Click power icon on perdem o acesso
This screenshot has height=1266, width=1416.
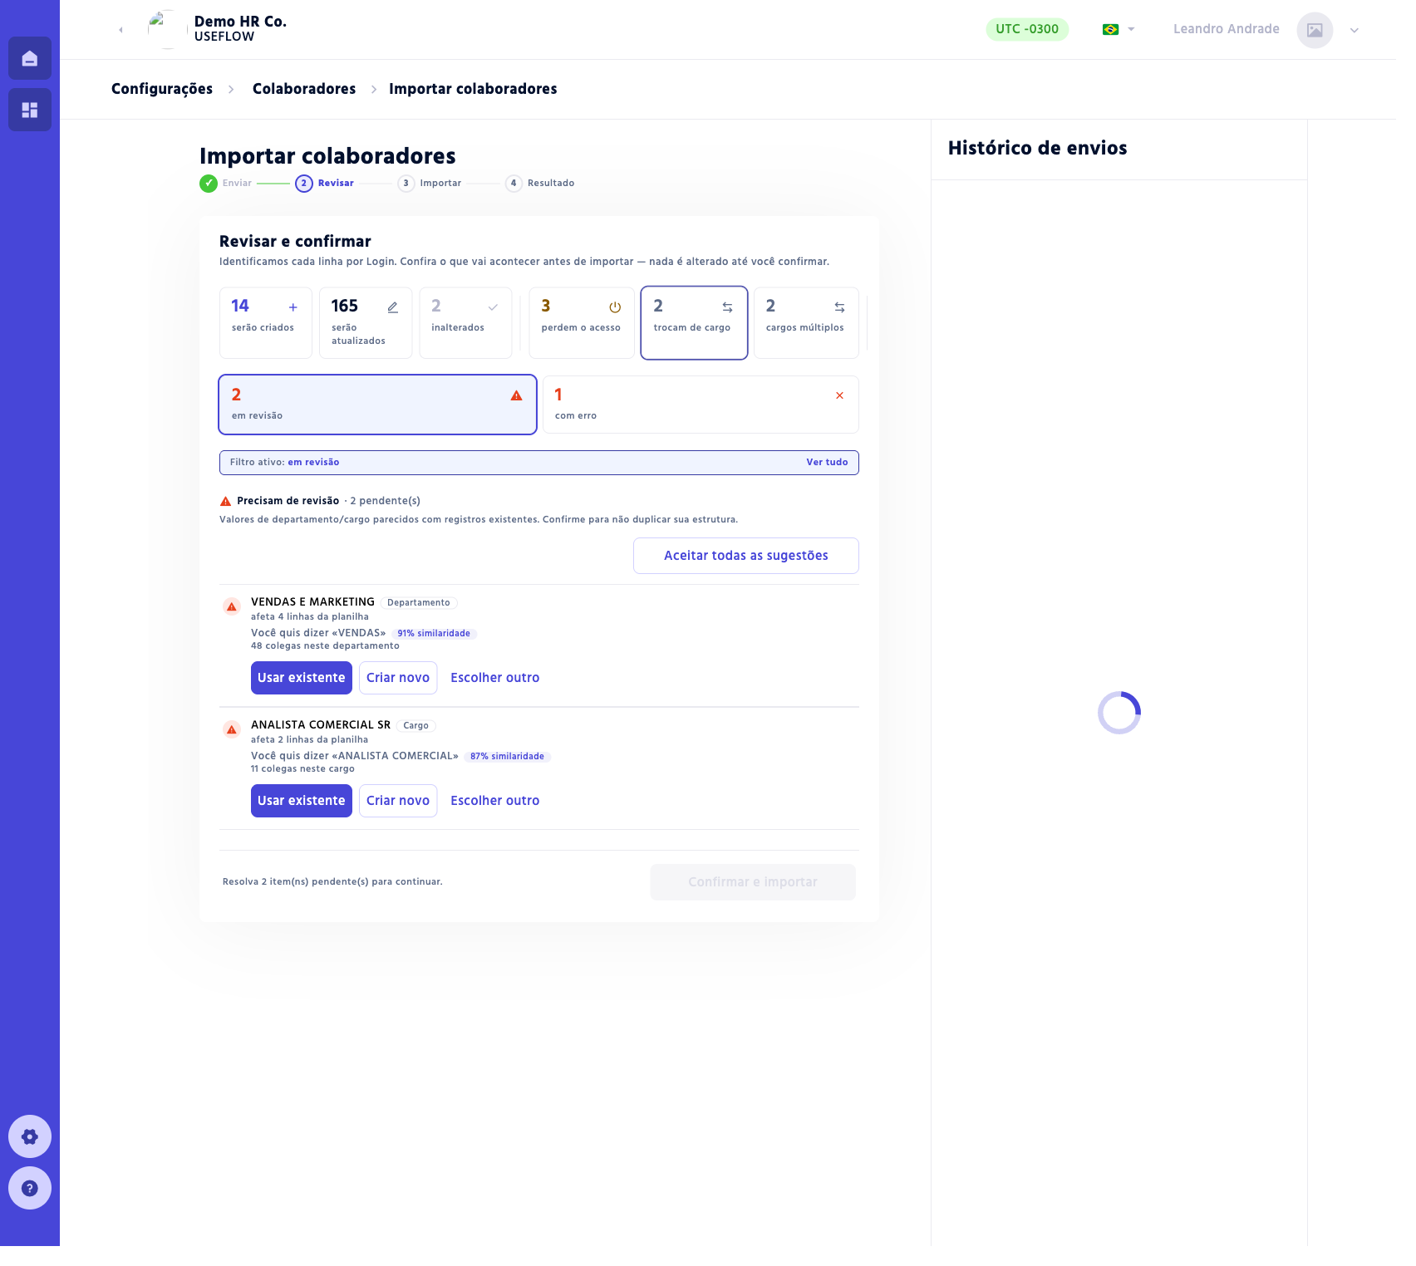coord(615,307)
